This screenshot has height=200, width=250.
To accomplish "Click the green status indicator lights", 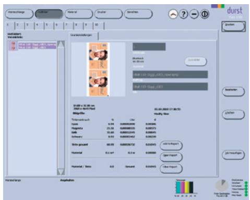I will pos(246,189).
